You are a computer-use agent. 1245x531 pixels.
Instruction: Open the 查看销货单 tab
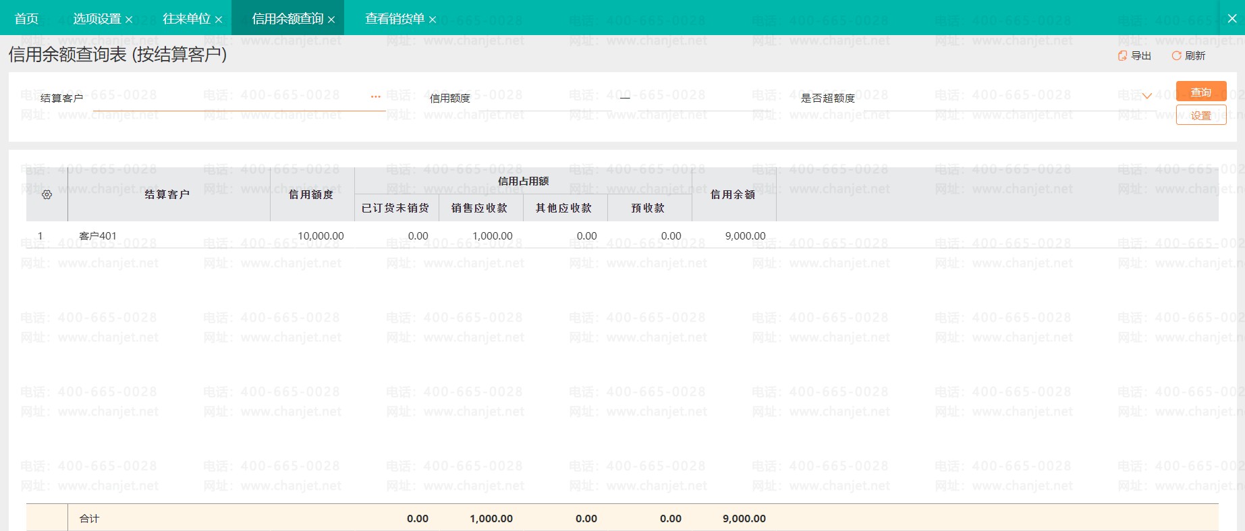pos(395,18)
